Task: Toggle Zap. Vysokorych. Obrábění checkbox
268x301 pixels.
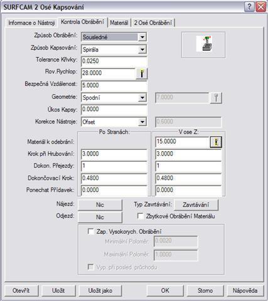Action: (x=91, y=231)
